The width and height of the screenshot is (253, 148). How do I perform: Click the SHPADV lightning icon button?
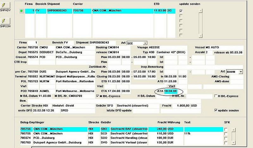(x=5, y=5)
